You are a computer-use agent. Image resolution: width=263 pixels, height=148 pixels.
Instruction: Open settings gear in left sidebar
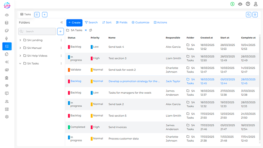[7, 117]
